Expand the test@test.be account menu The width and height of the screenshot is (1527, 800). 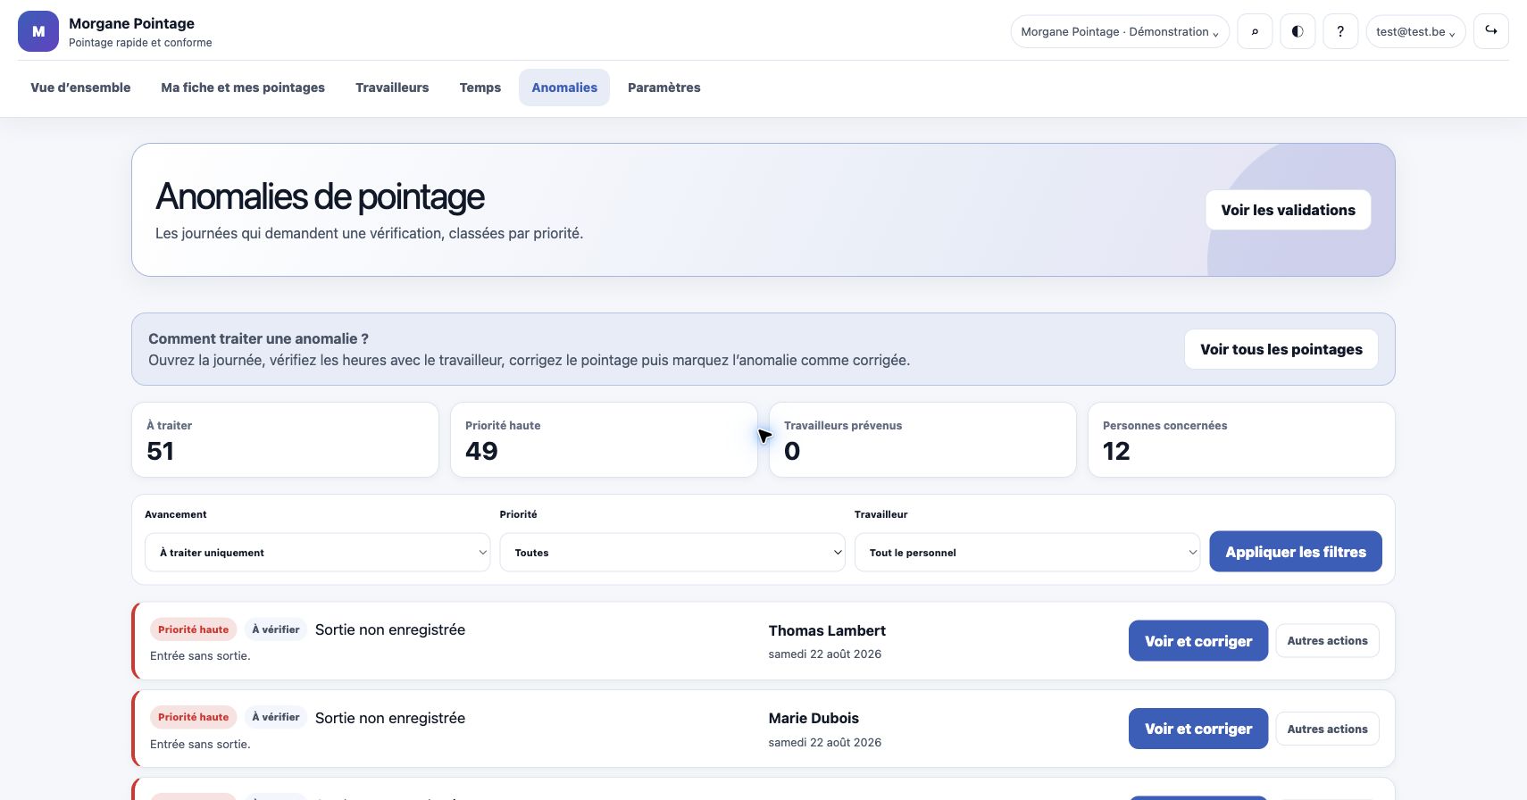(1415, 31)
